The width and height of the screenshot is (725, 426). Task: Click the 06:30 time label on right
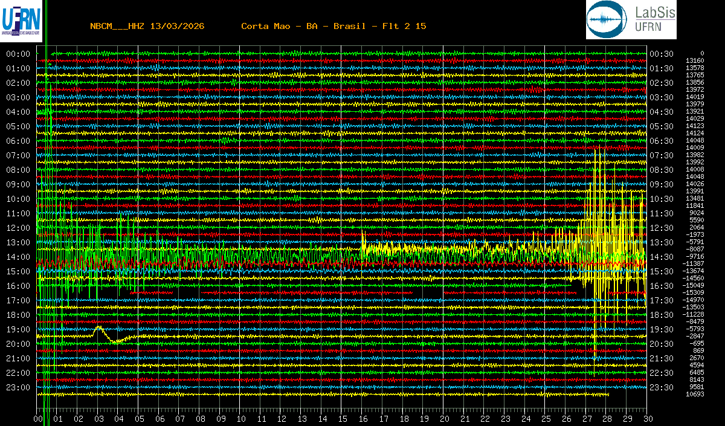point(662,141)
